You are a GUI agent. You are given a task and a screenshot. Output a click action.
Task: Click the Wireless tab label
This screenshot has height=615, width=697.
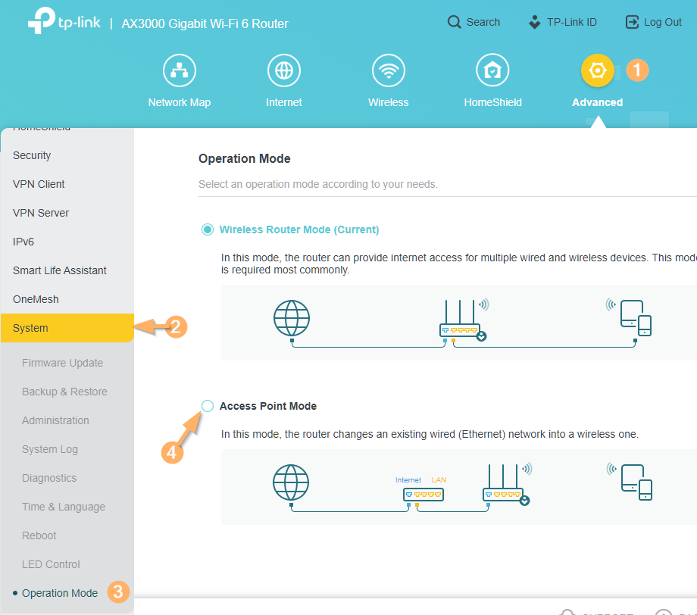(388, 102)
